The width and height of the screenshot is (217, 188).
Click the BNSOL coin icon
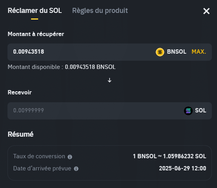tap(160, 52)
